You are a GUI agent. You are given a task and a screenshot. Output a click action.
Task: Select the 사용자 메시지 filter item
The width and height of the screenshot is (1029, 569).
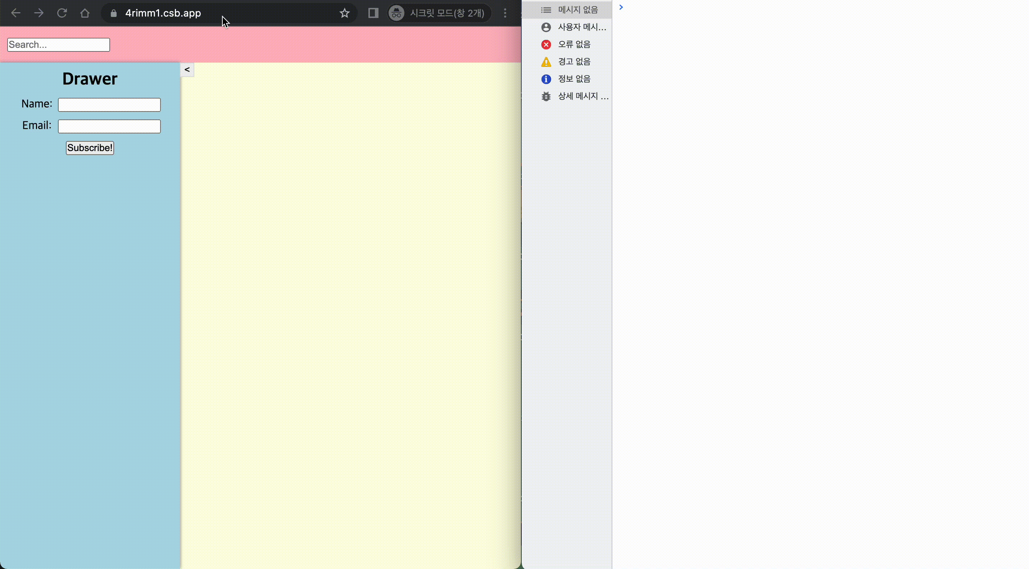point(574,27)
